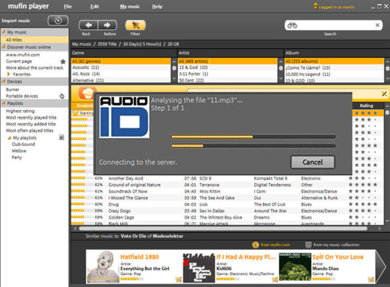Open Most recently played title playlist
The image size is (390, 287).
point(31,117)
